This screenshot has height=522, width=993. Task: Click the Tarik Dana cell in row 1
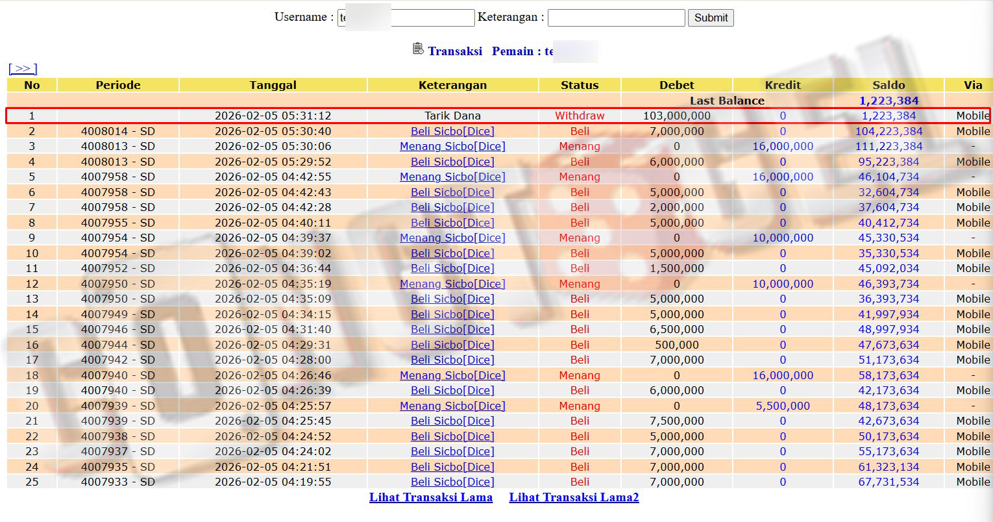[x=452, y=116]
